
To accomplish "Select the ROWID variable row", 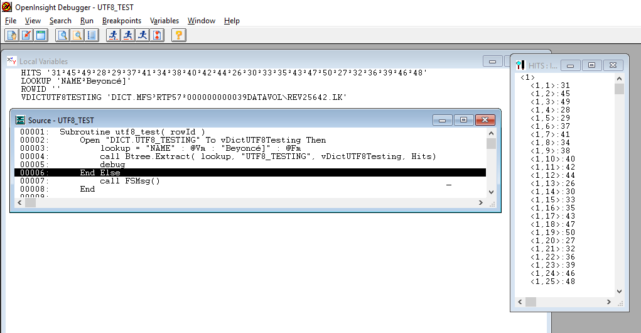I will tap(40, 89).
